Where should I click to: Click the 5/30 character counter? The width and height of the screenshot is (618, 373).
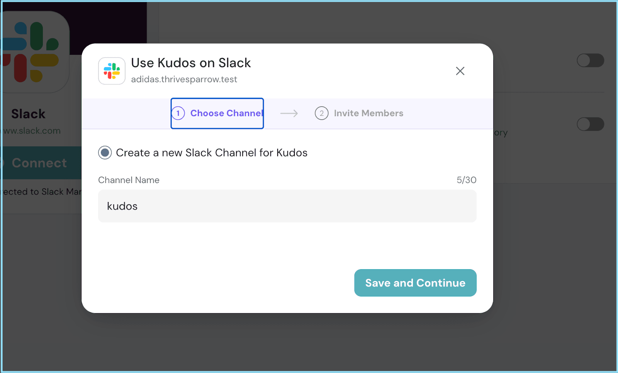(466, 180)
